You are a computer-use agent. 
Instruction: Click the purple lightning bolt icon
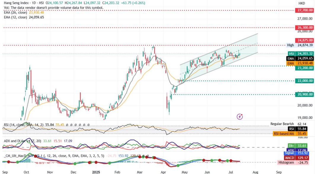point(240,116)
